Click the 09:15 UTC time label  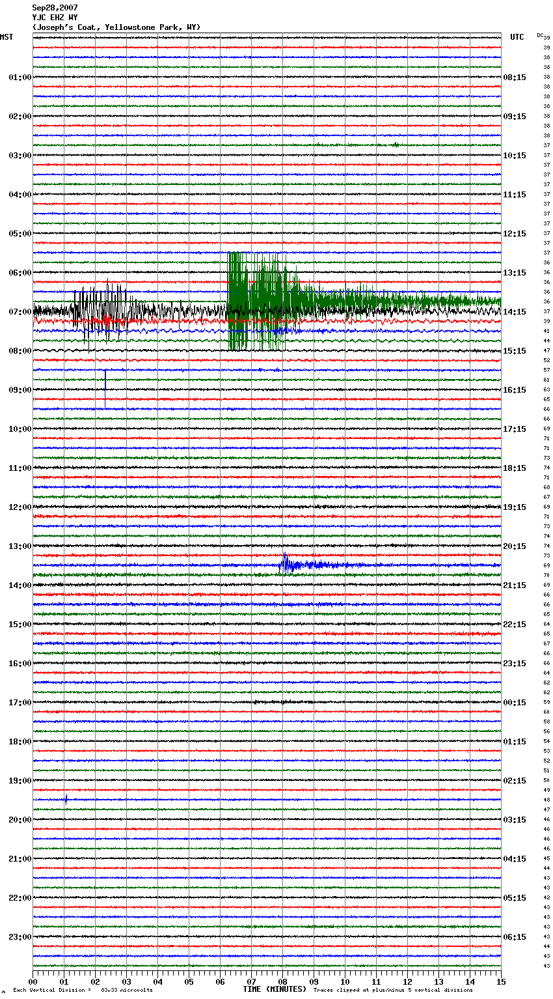pyautogui.click(x=515, y=117)
